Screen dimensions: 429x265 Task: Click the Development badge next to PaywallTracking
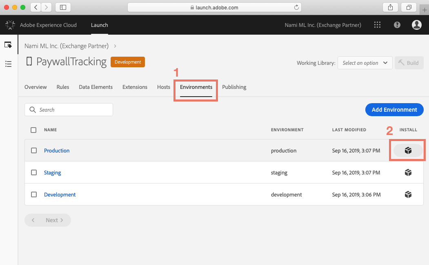click(x=128, y=62)
